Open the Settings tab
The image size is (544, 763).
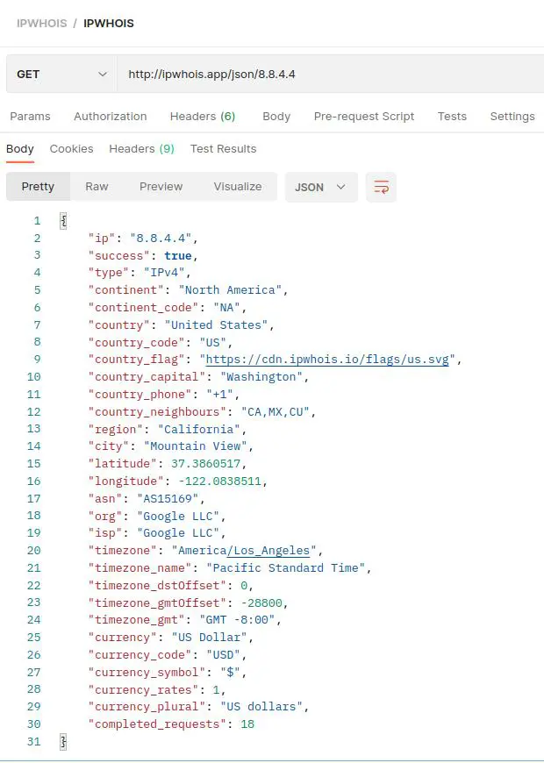tap(512, 116)
